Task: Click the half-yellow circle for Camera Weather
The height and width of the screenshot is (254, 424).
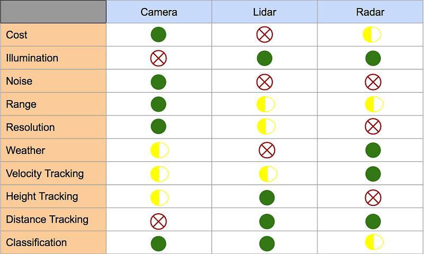Action: 160,150
